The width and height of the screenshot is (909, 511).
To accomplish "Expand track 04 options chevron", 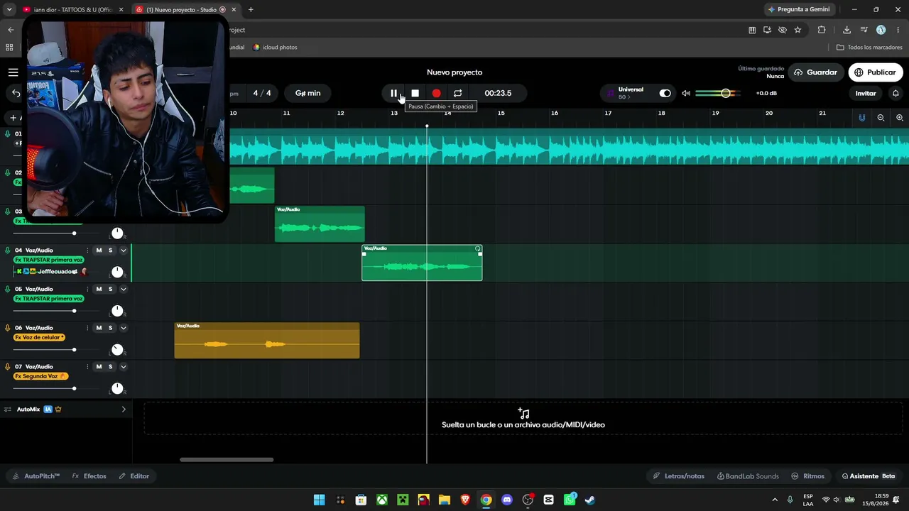I will click(123, 250).
